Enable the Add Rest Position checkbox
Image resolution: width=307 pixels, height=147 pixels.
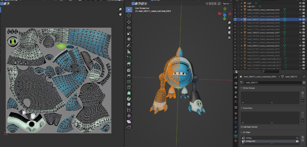[242, 127]
